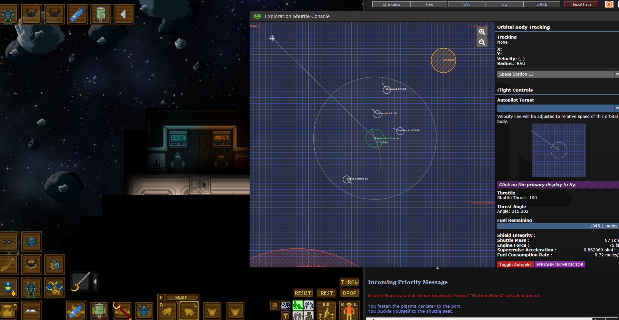Viewport: 619px width, 320px height.
Task: Open the Changelog tab
Action: pos(391,4)
